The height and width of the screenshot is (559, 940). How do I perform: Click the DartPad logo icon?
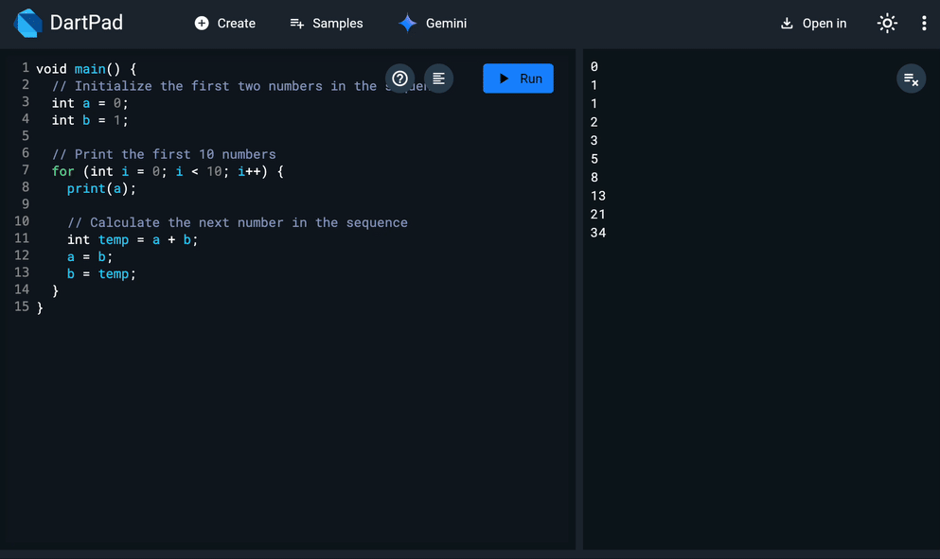26,23
